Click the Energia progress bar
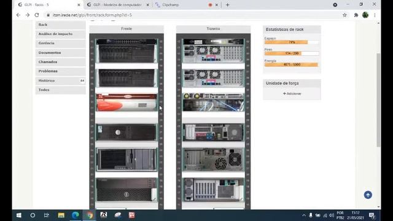The width and height of the screenshot is (393, 221). pyautogui.click(x=292, y=64)
